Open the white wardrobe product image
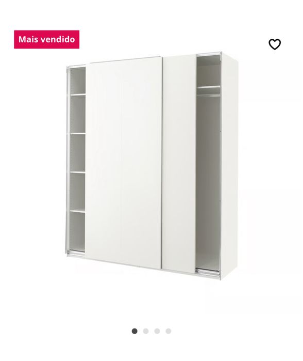This screenshot has height=361, width=303. pyautogui.click(x=151, y=165)
